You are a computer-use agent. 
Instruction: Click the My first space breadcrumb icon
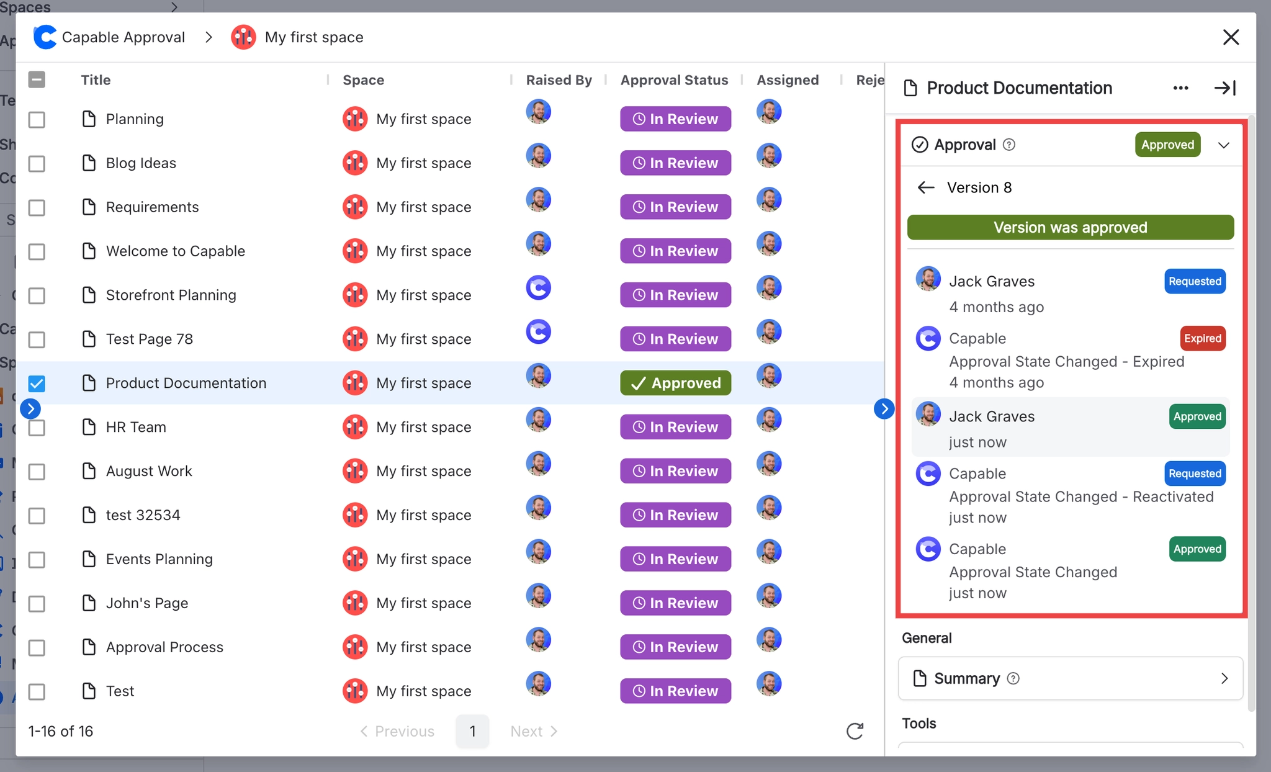pyautogui.click(x=243, y=37)
